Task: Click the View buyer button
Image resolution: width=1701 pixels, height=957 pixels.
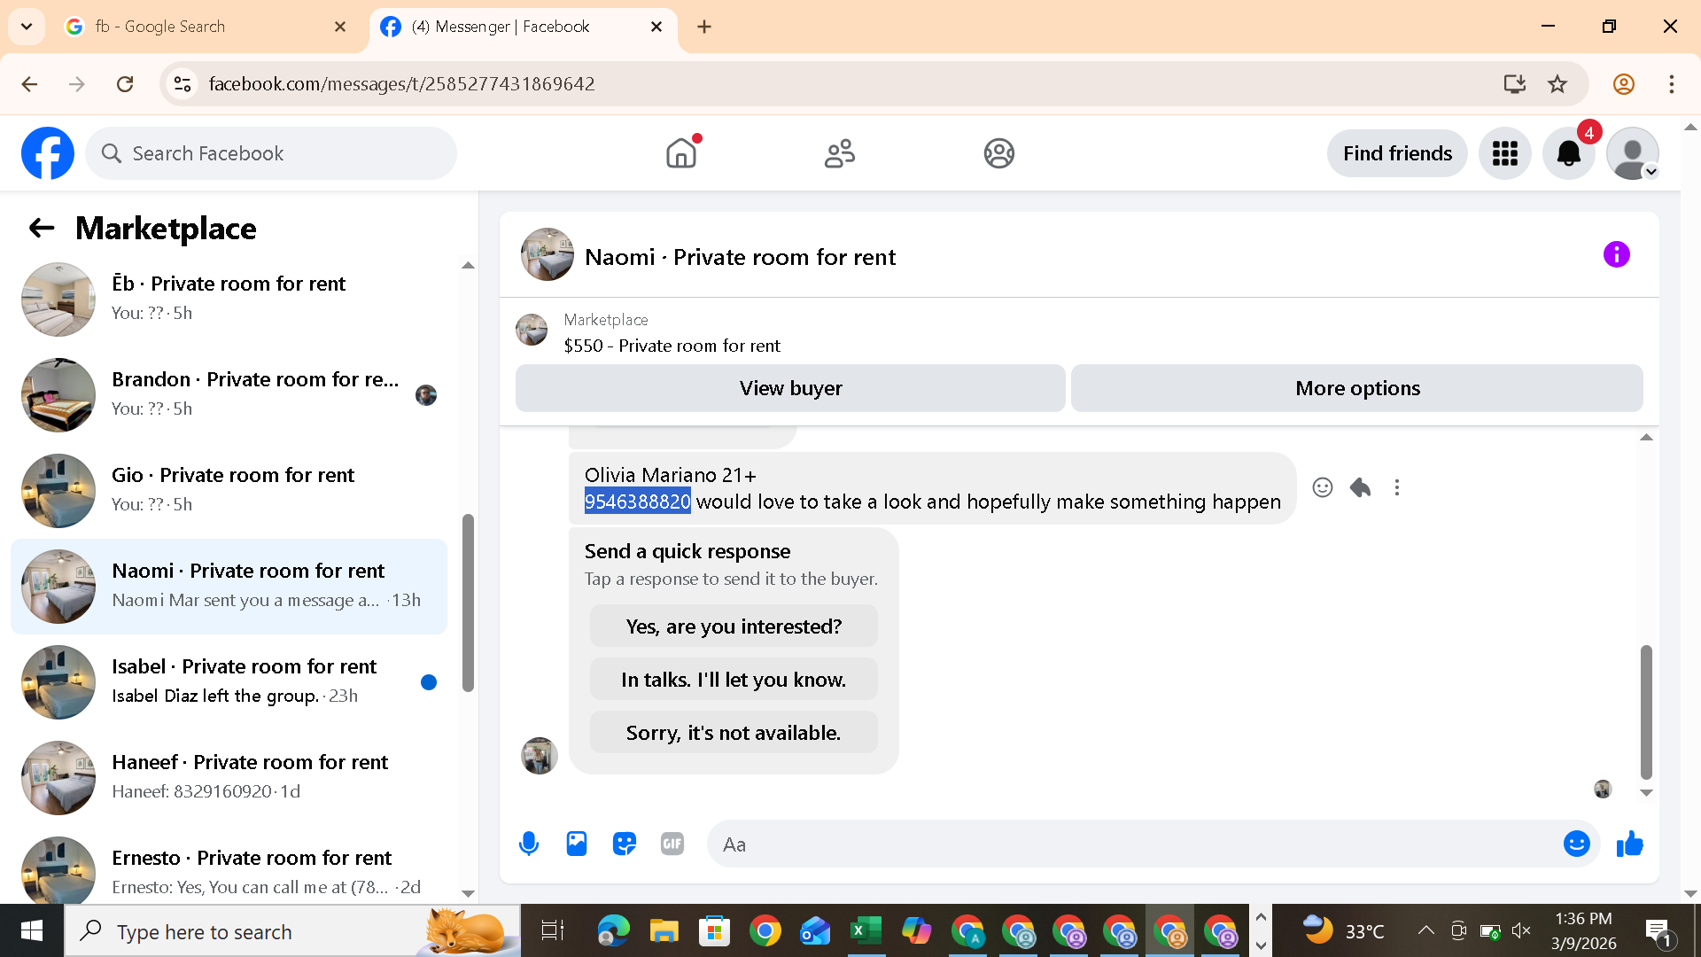Action: click(x=790, y=388)
